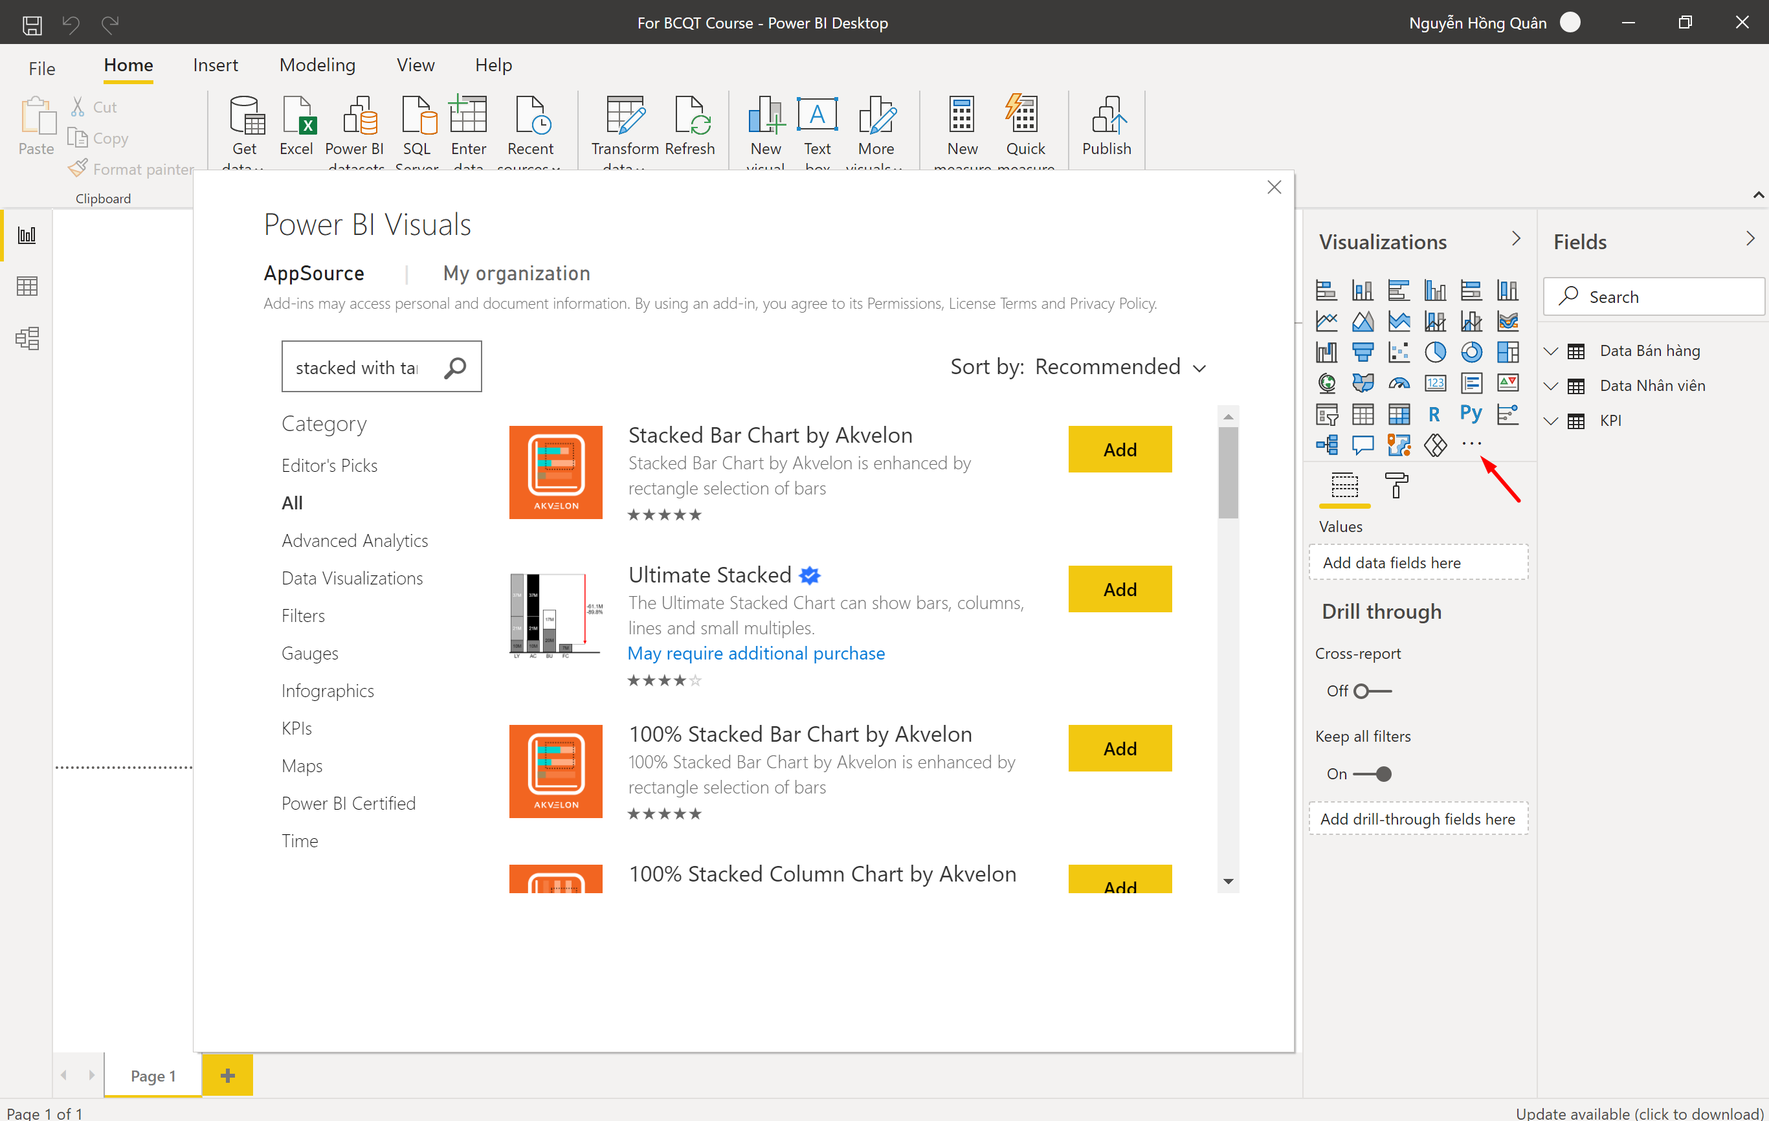Select the stacked bar chart visual

1326,290
